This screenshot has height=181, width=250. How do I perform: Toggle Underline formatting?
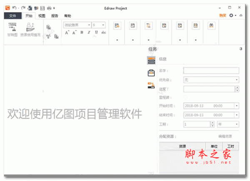96,32
